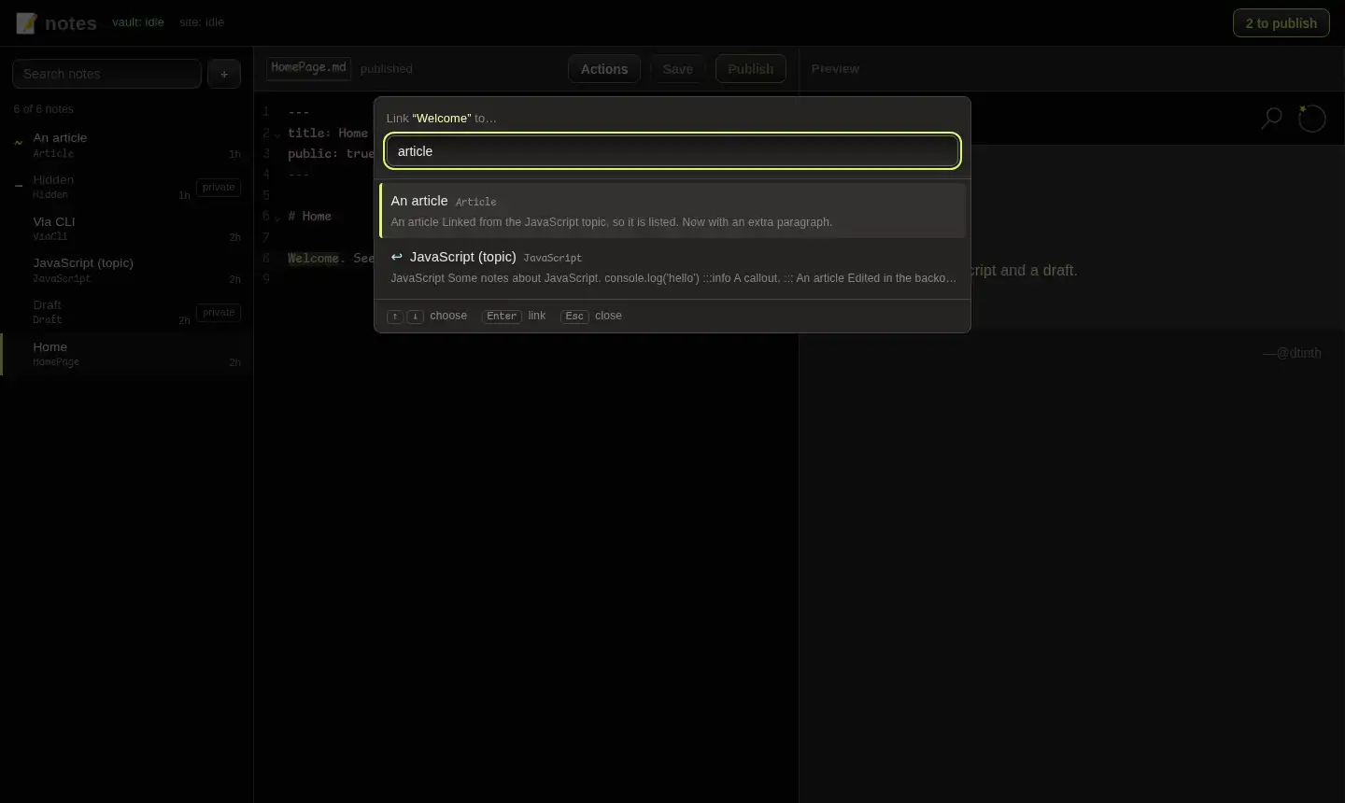Screen dimensions: 1345x803
Task: Click the private badge on Draft note
Action: (219, 313)
